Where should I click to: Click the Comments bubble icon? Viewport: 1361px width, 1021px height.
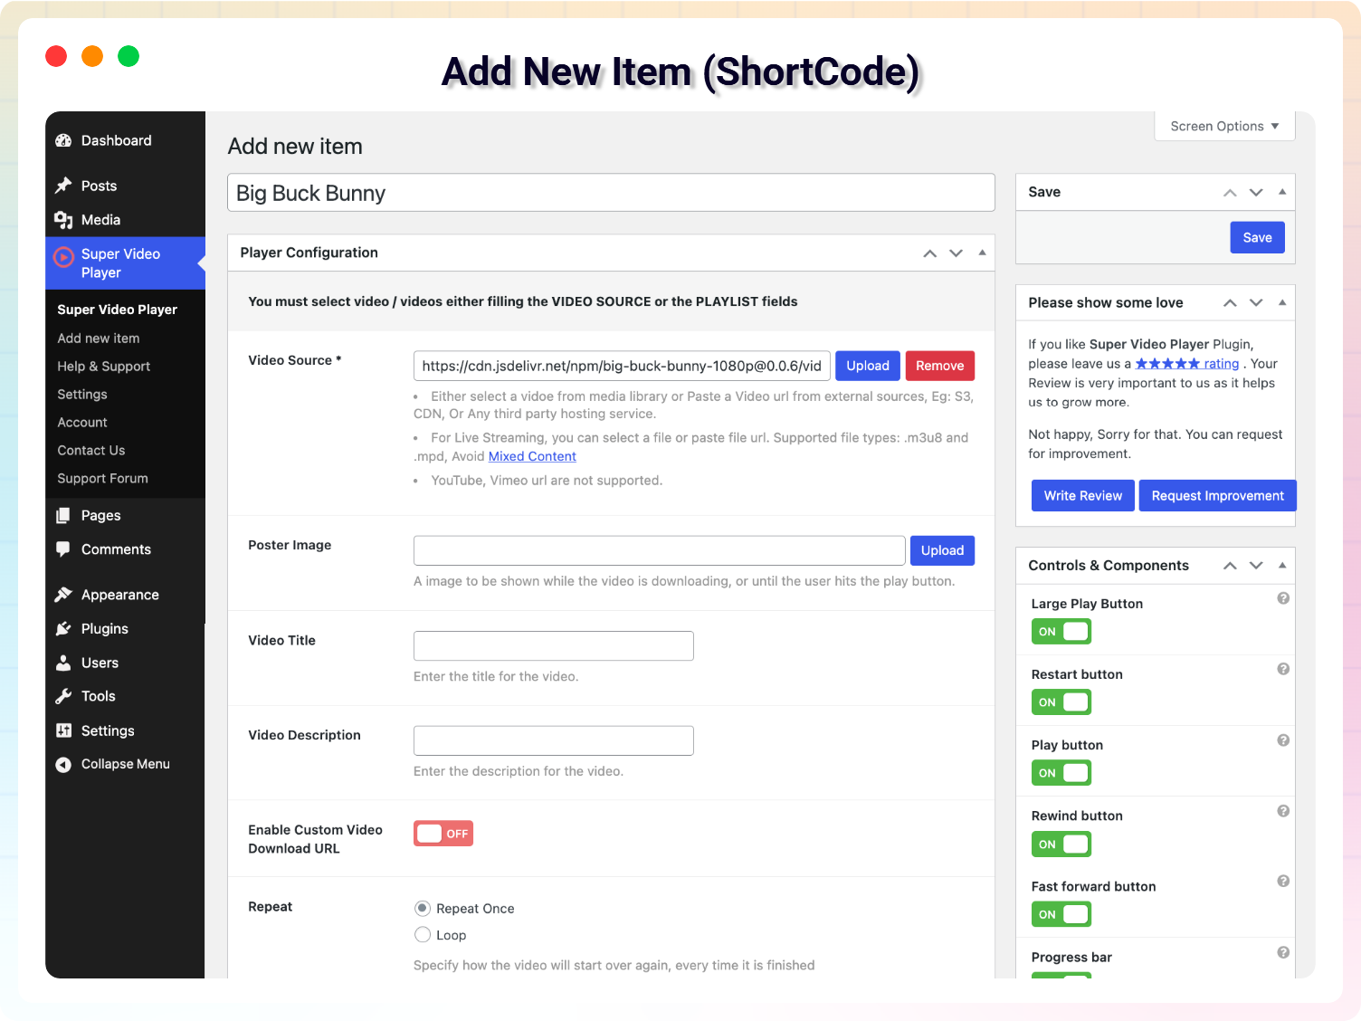click(63, 549)
